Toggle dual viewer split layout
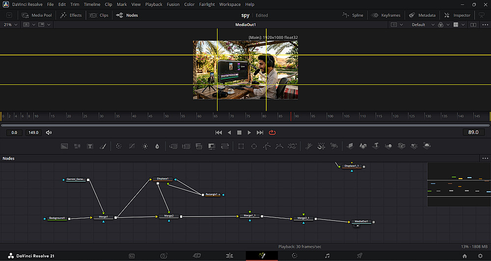 pyautogui.click(x=473, y=25)
